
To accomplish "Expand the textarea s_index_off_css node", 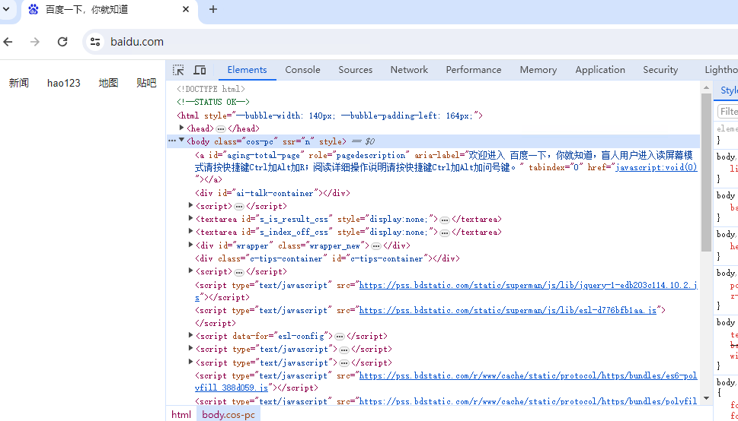I will (190, 231).
